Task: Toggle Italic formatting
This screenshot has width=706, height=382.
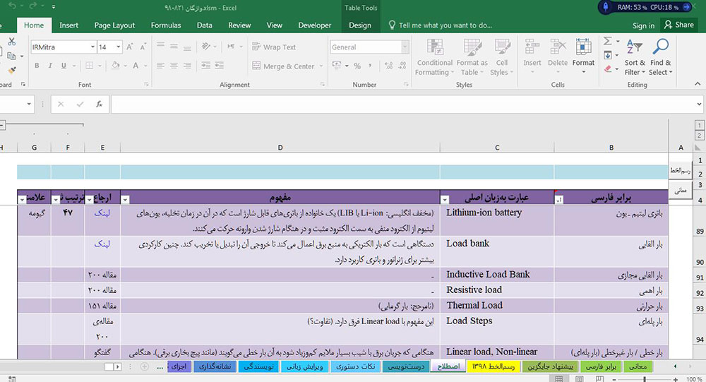Action: click(x=50, y=66)
